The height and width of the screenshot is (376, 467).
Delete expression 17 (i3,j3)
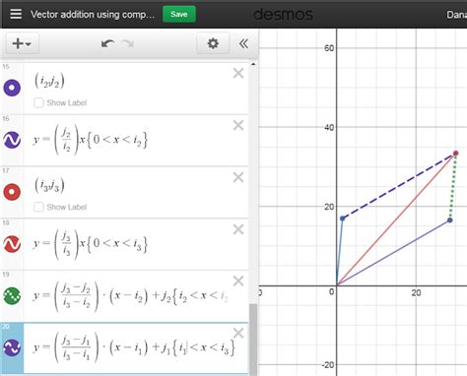(x=238, y=177)
